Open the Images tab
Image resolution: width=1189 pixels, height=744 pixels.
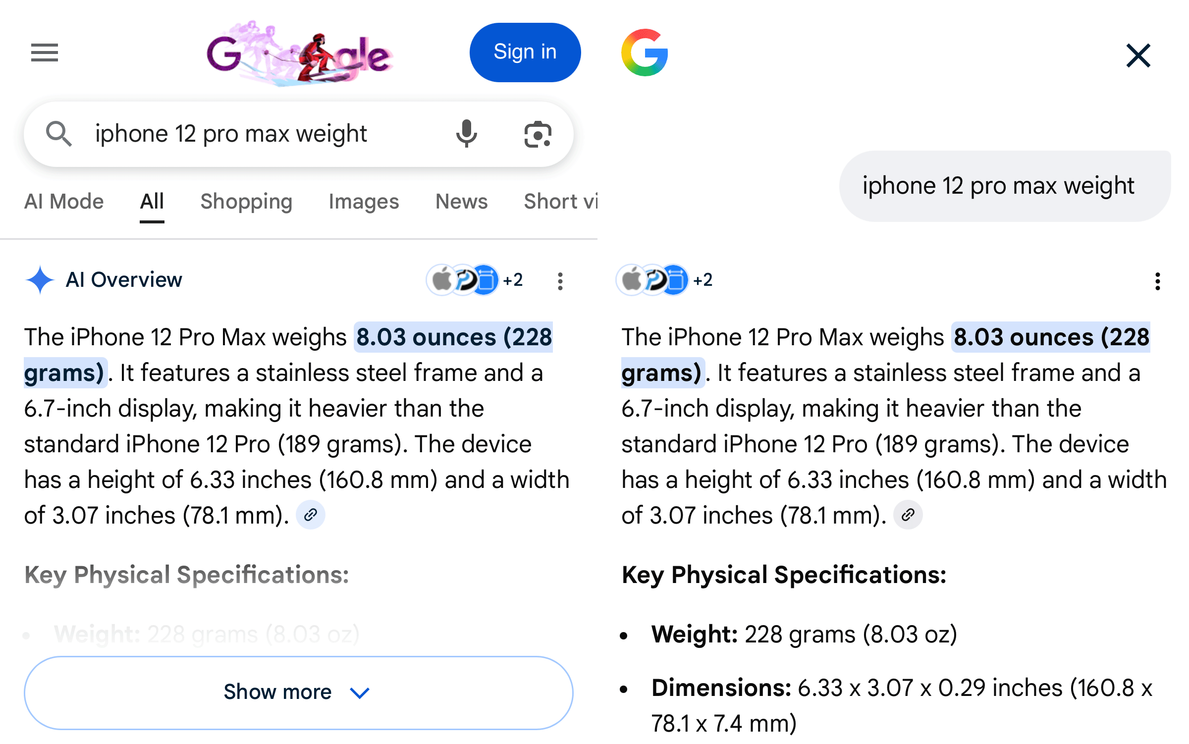364,202
